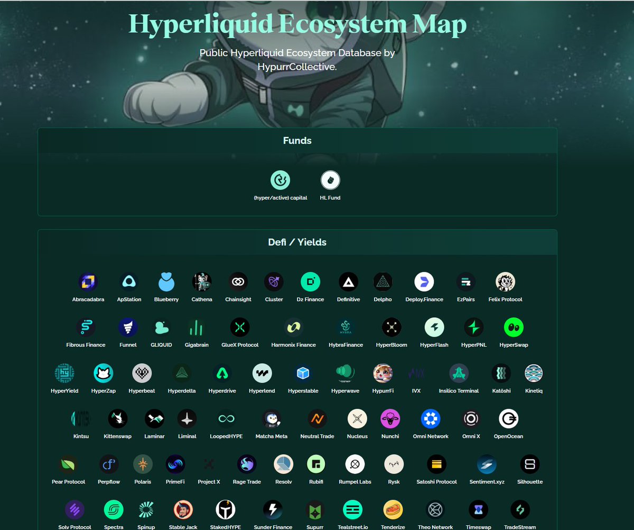Open the Liminal star icon
The width and height of the screenshot is (634, 530).
pyautogui.click(x=187, y=419)
